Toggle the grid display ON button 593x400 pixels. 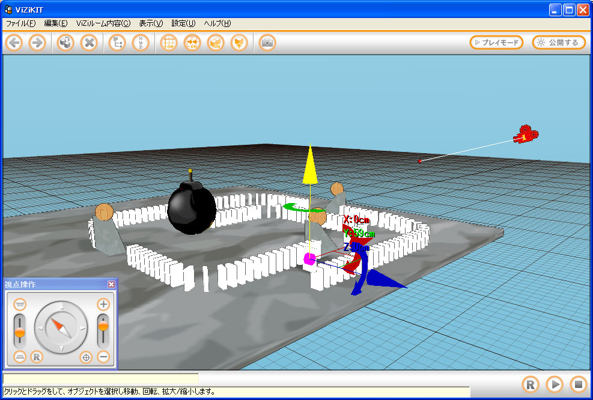point(169,43)
